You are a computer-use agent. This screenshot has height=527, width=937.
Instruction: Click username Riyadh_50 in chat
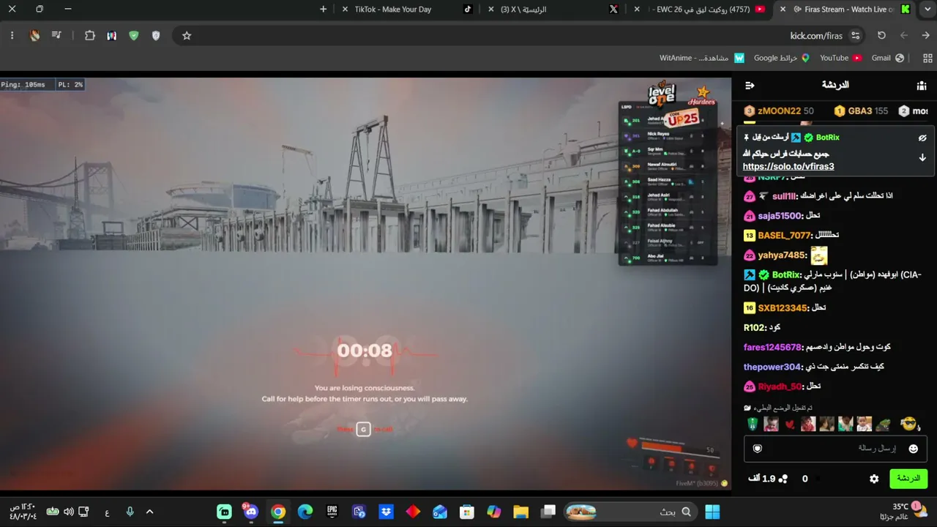780,386
